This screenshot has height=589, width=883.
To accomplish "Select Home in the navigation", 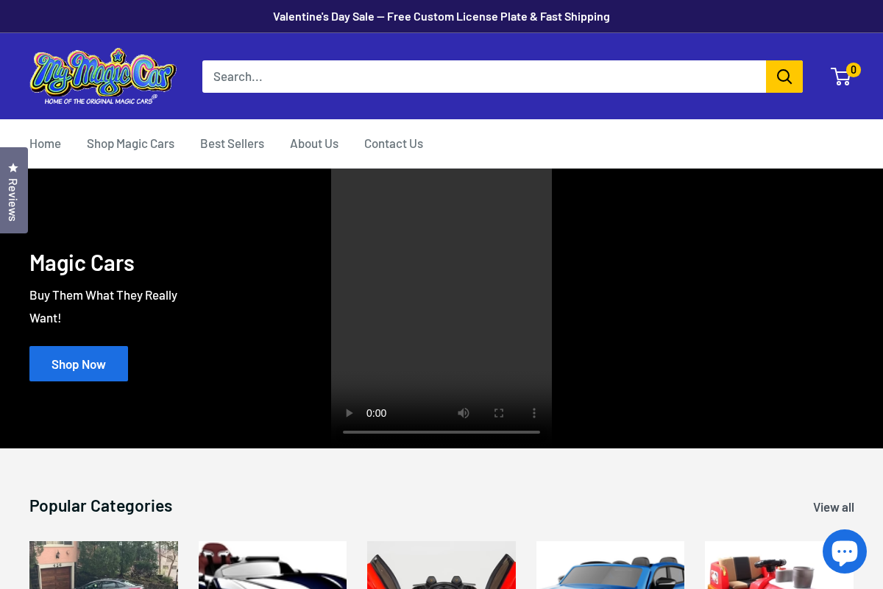I will [45, 143].
